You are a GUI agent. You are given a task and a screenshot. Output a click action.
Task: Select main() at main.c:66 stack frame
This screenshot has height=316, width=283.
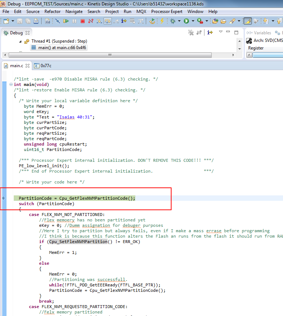point(59,48)
